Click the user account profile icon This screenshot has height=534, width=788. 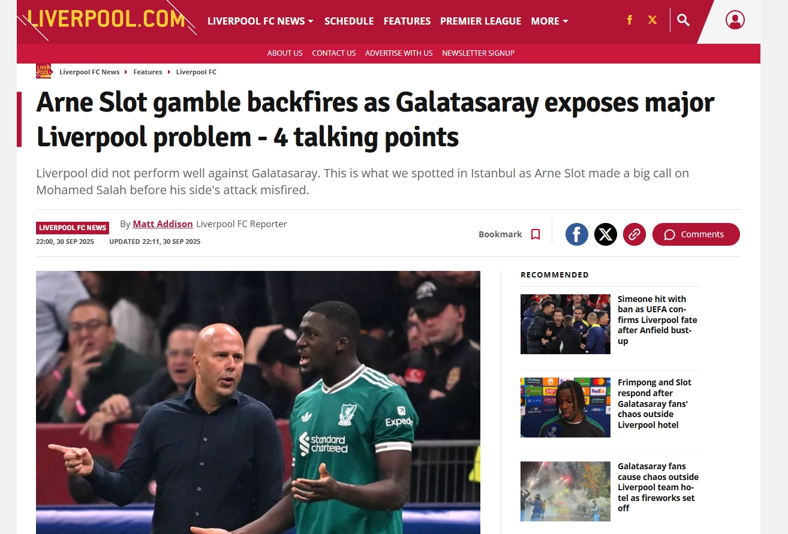(735, 20)
